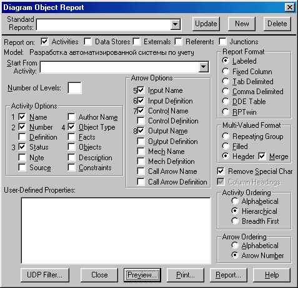Select Breadth First activity ordering

235,221
